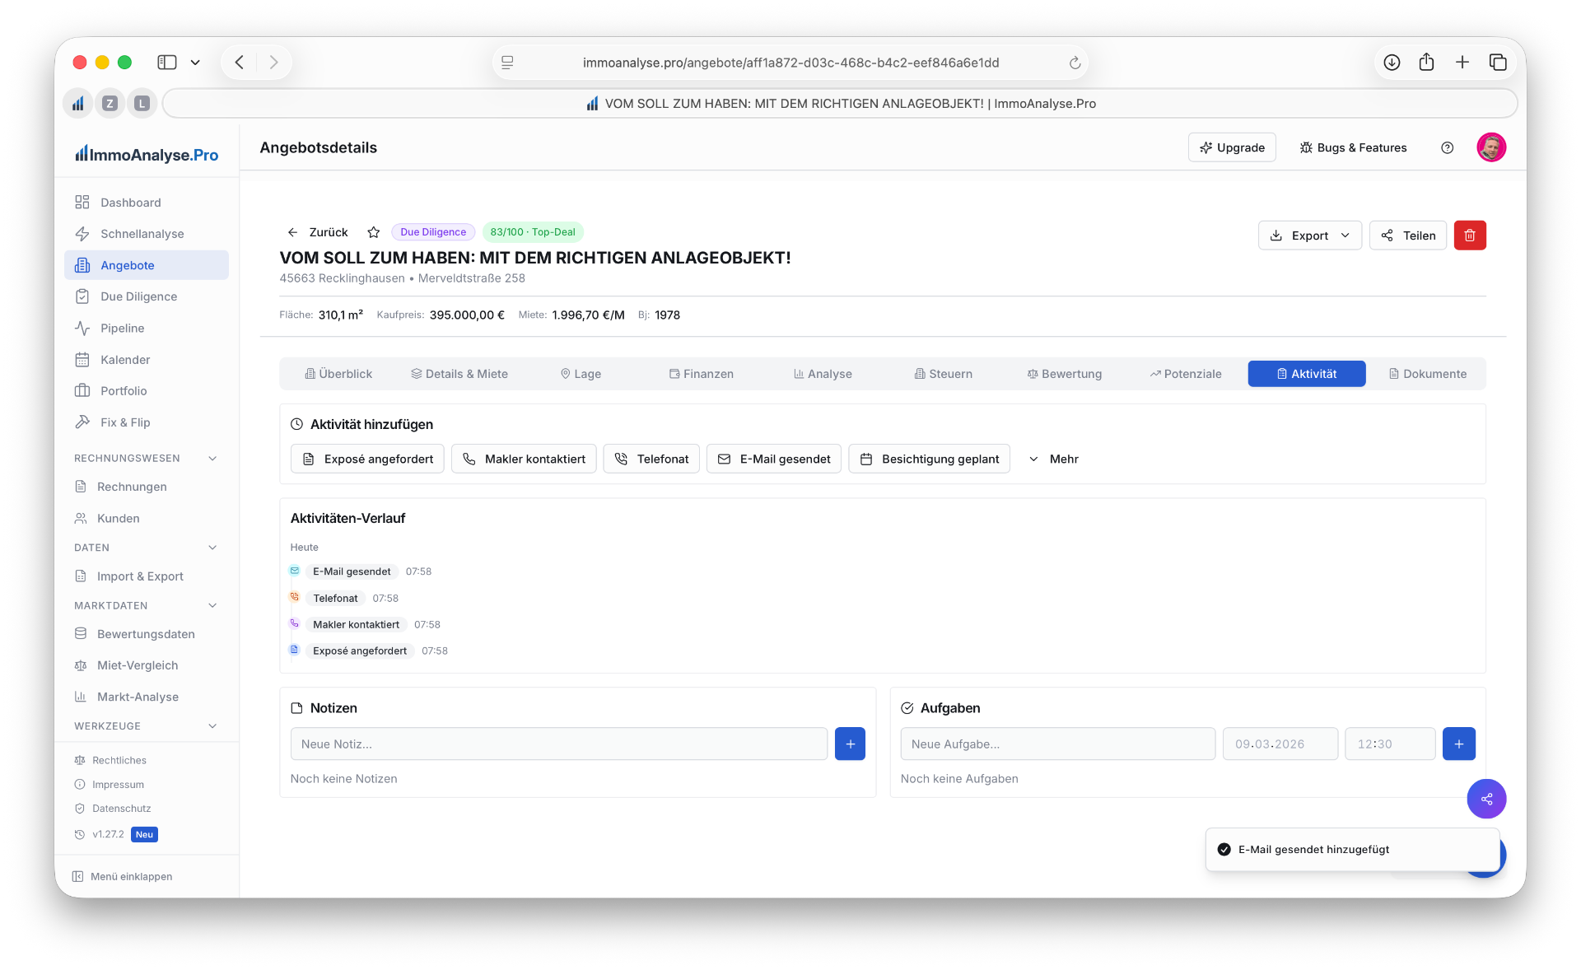Click the red delete trash icon
Viewport: 1581px width, 970px height.
click(1469, 236)
